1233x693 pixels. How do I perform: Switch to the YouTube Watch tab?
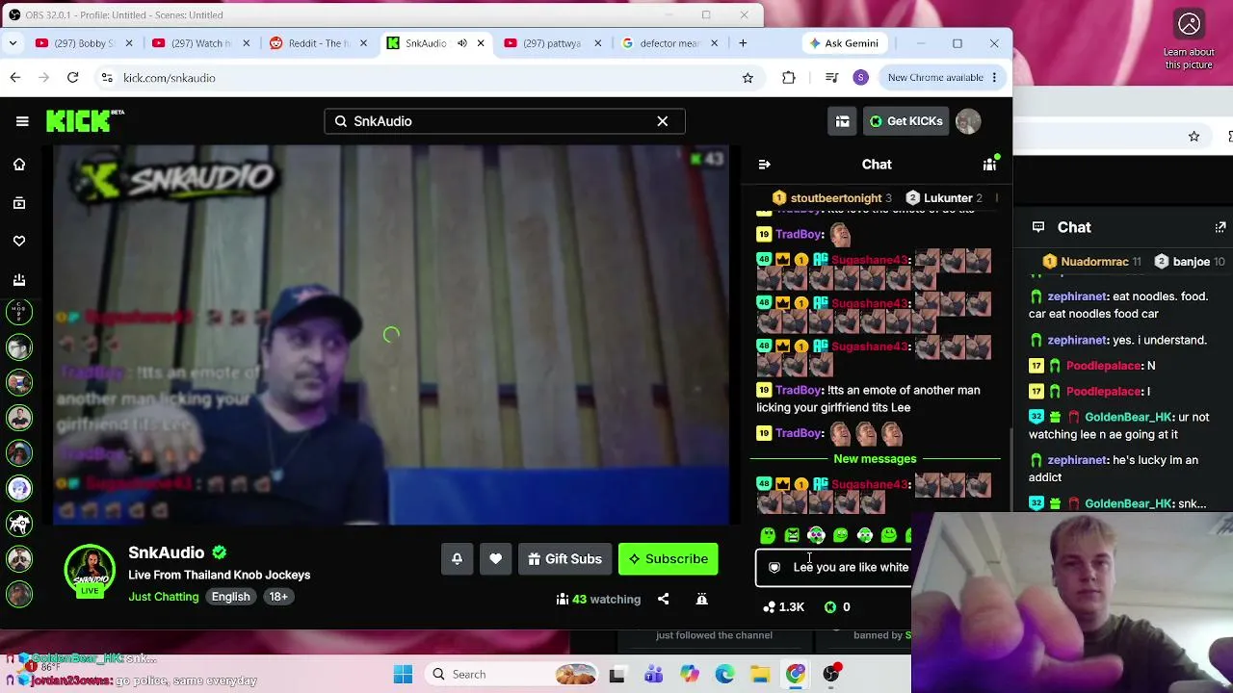pyautogui.click(x=201, y=43)
